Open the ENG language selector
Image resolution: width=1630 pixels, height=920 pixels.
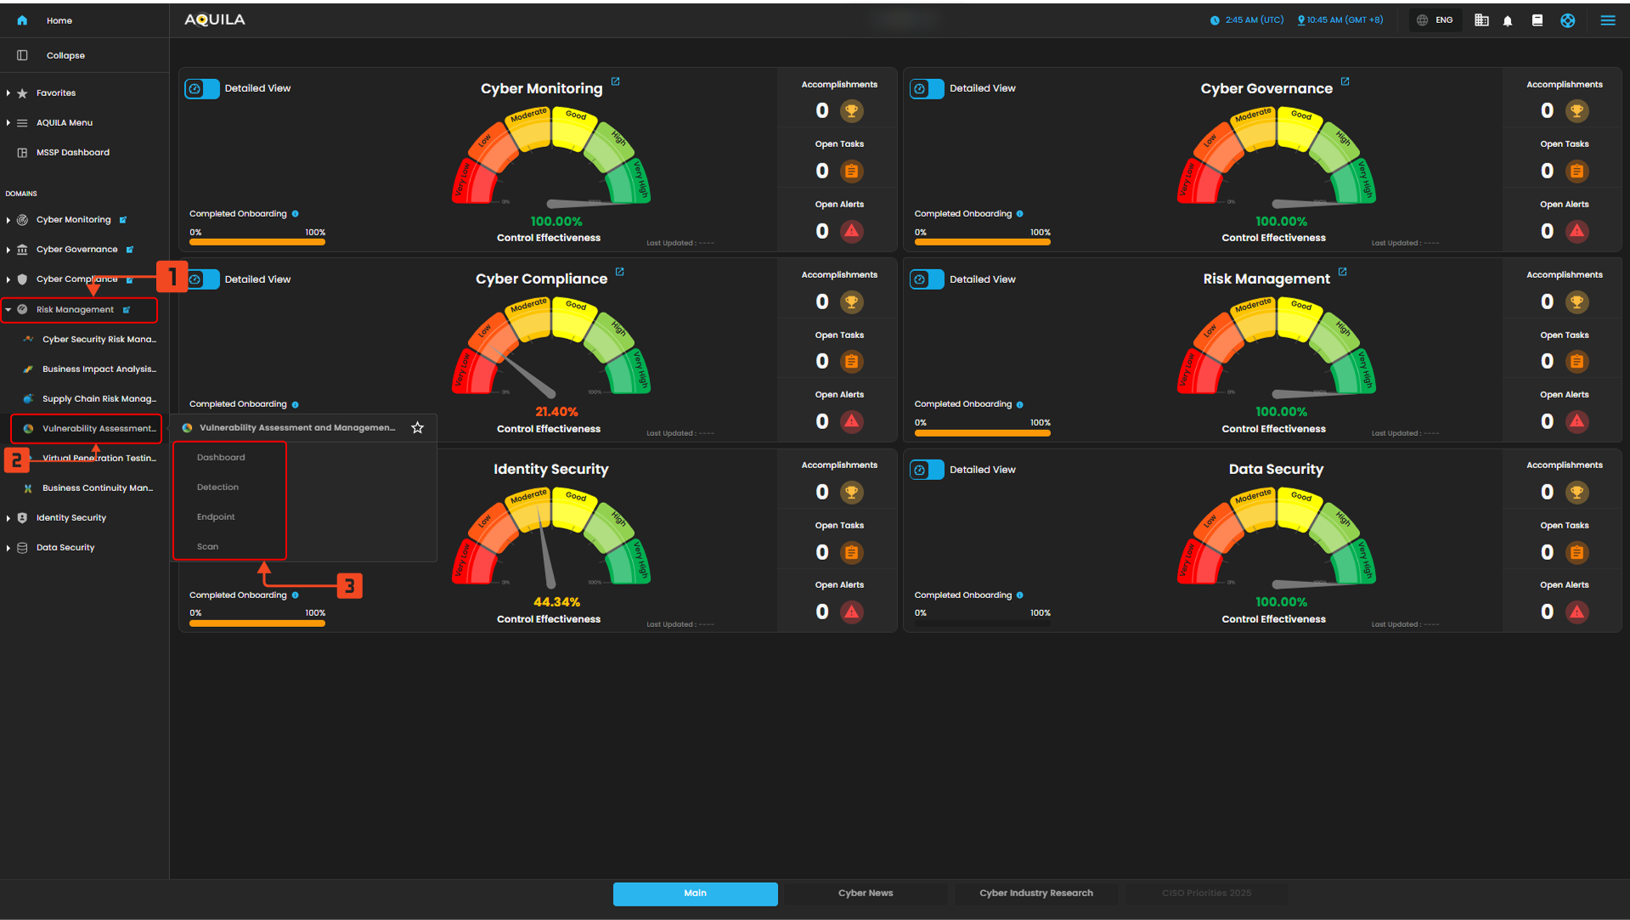pyautogui.click(x=1435, y=20)
